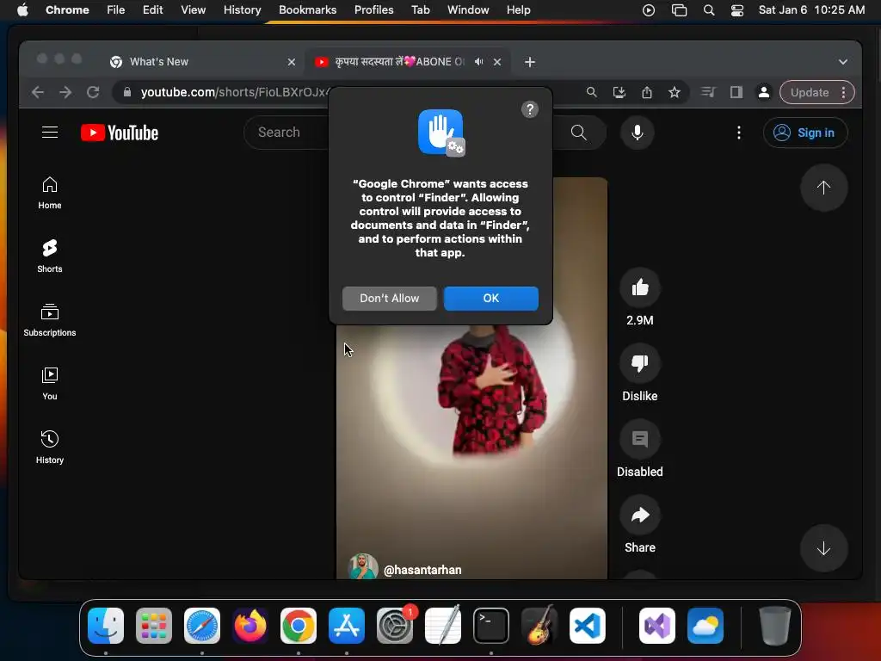The image size is (881, 661).
Task: Click Don't Allow in the permission dialog
Action: pos(390,298)
